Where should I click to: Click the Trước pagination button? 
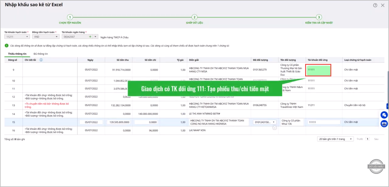tap(360, 139)
